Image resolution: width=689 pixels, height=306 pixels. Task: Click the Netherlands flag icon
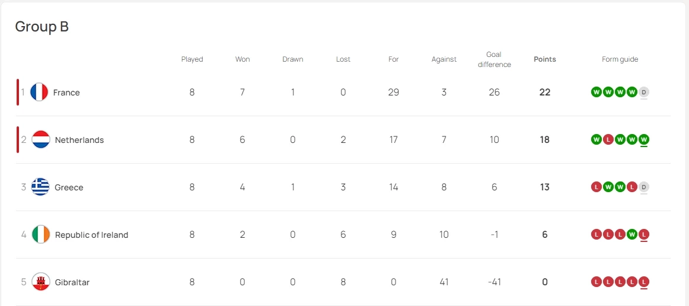pyautogui.click(x=41, y=139)
